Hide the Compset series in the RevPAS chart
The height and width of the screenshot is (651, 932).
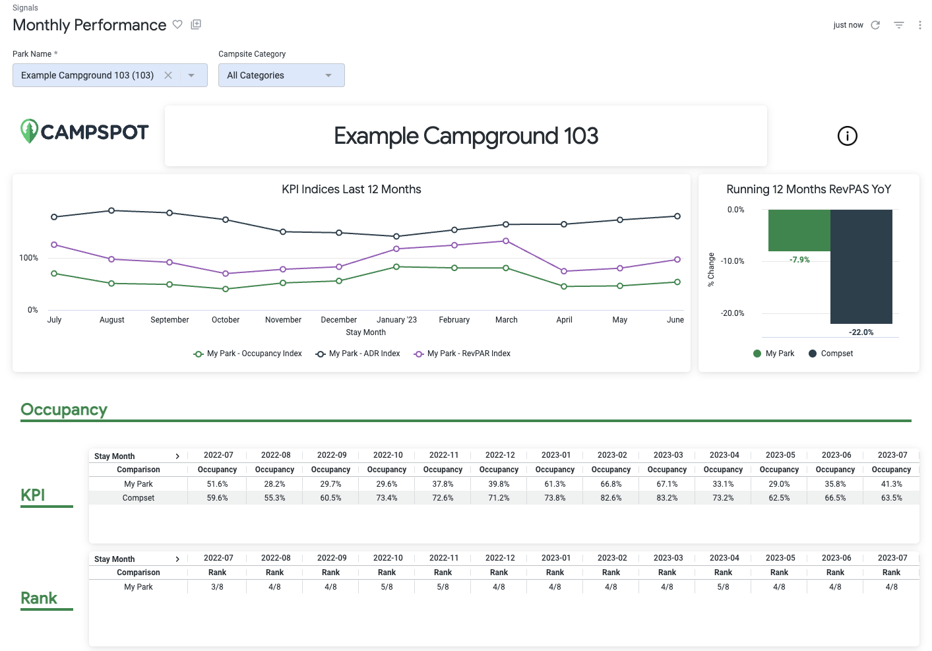(x=830, y=354)
